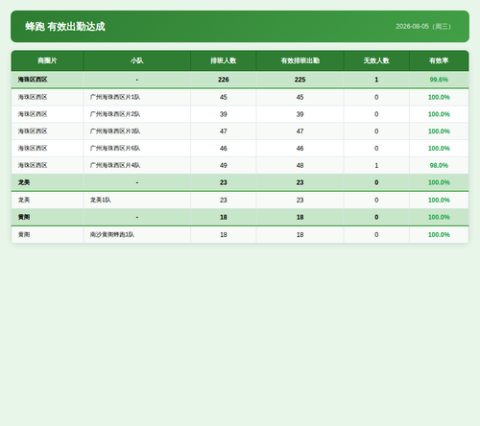Screen dimensions: 480x426
Task: Select the bold 龙美 summary row name
Action: (x=24, y=182)
